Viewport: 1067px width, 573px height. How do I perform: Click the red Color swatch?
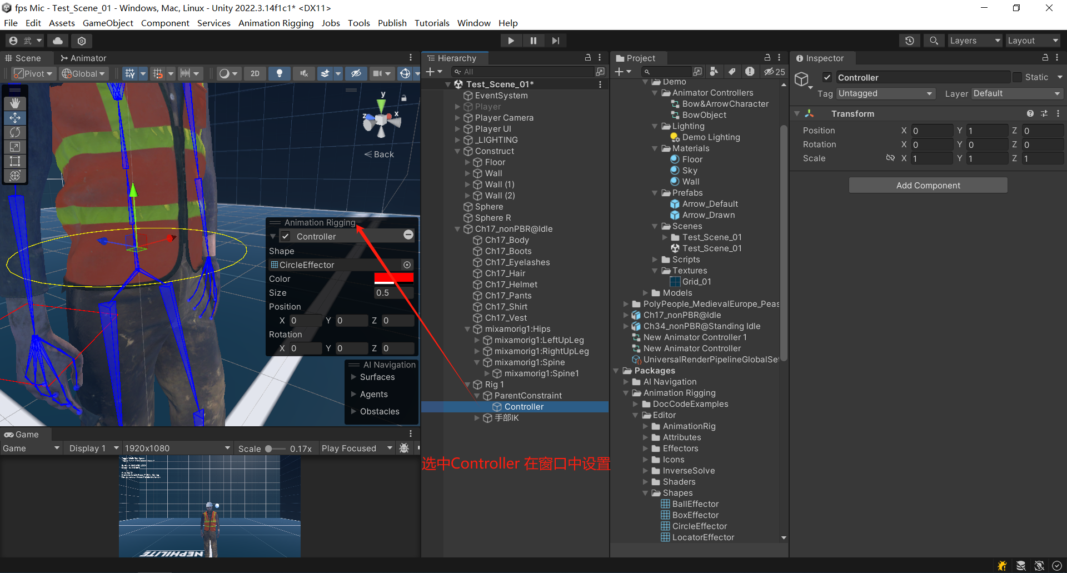(394, 278)
